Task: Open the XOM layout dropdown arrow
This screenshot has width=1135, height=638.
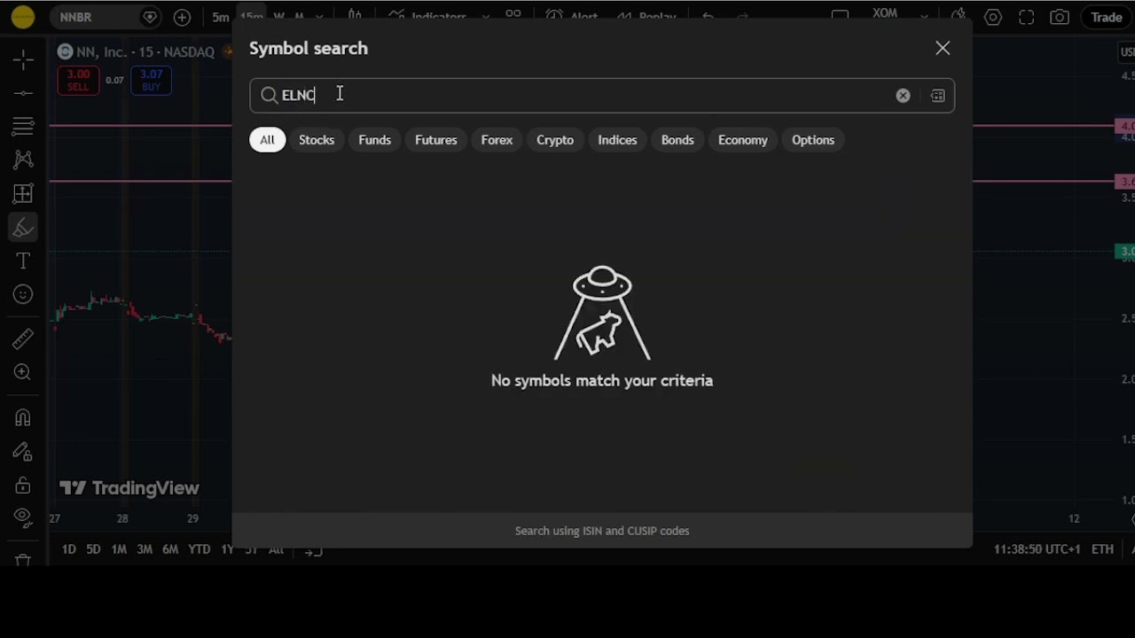Action: click(925, 16)
